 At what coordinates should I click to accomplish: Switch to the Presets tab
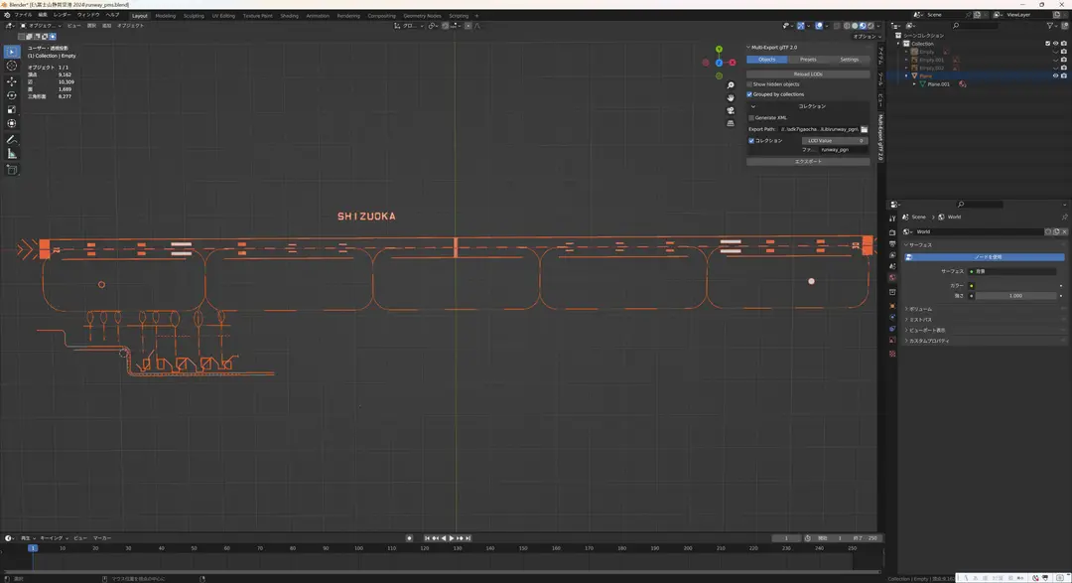pyautogui.click(x=808, y=60)
